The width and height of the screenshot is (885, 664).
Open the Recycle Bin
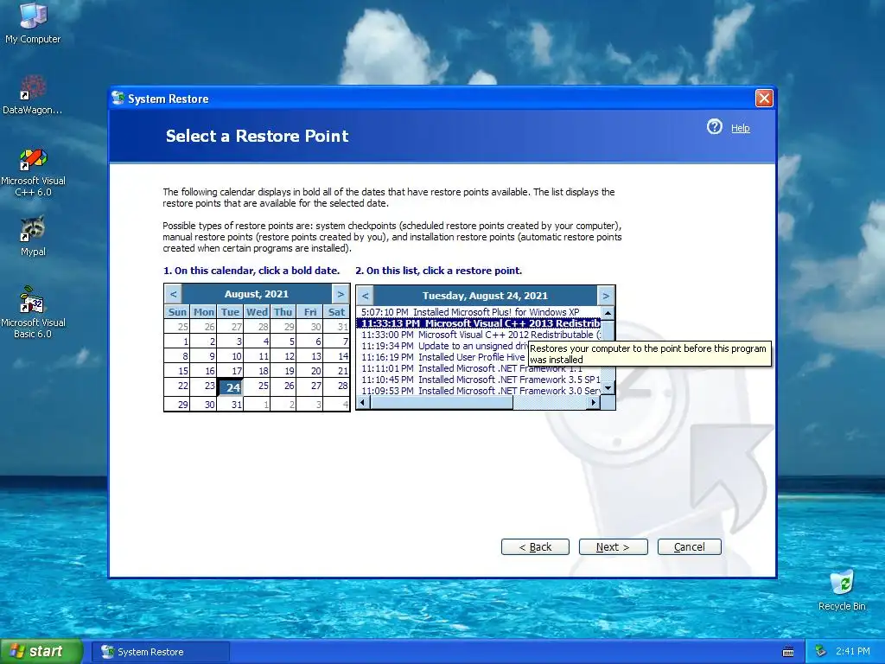(x=842, y=591)
